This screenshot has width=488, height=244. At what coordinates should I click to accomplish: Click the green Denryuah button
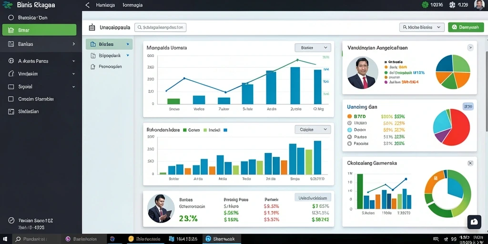(x=466, y=27)
